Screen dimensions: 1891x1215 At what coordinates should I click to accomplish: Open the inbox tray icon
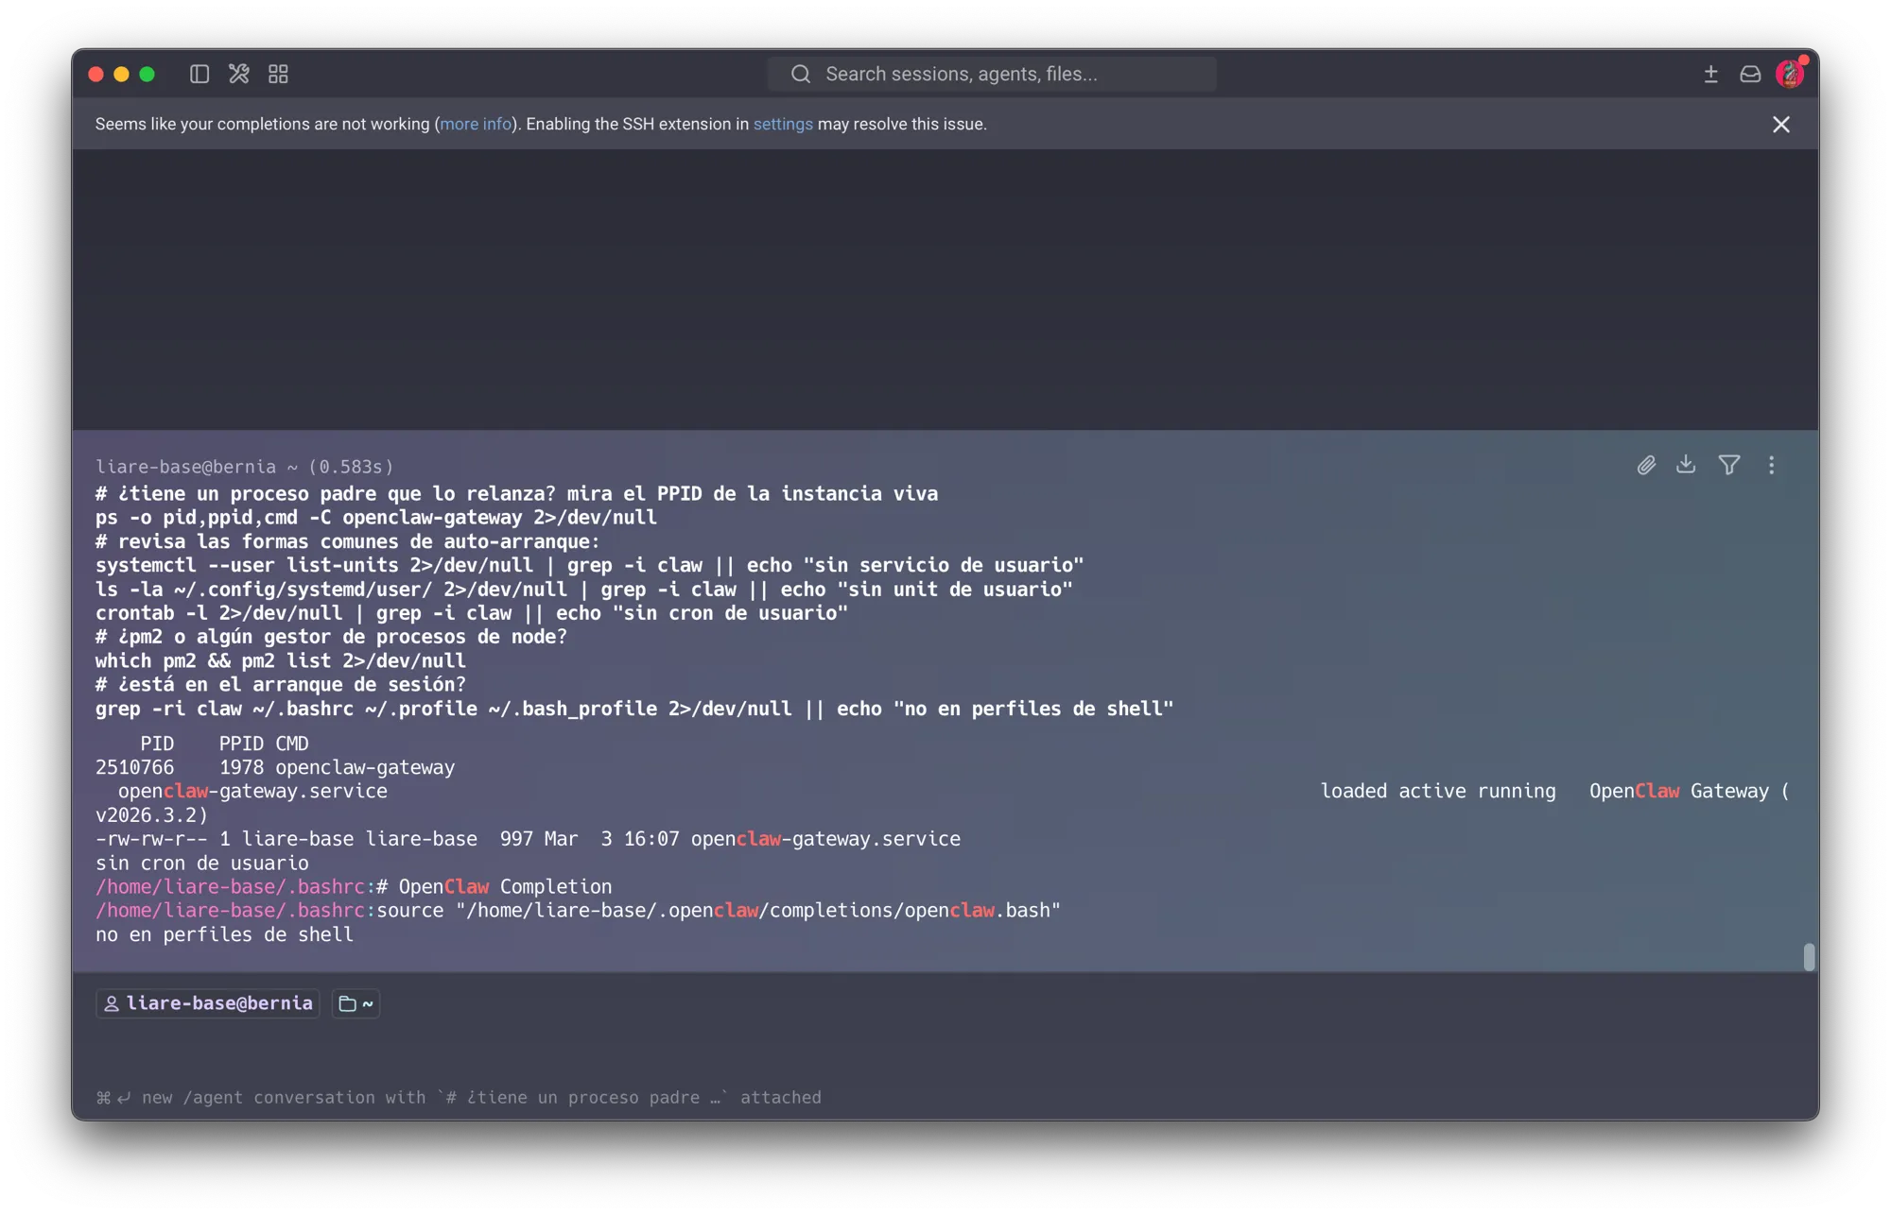1750,74
